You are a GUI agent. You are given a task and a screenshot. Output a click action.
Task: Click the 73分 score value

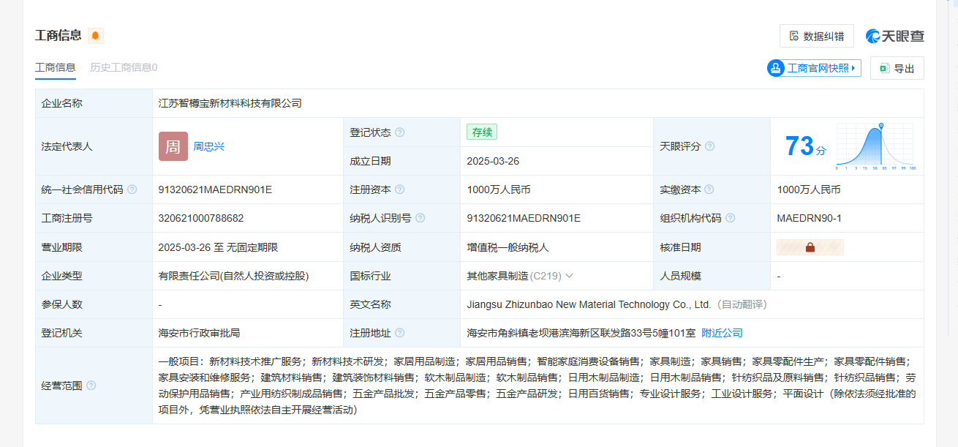click(805, 146)
